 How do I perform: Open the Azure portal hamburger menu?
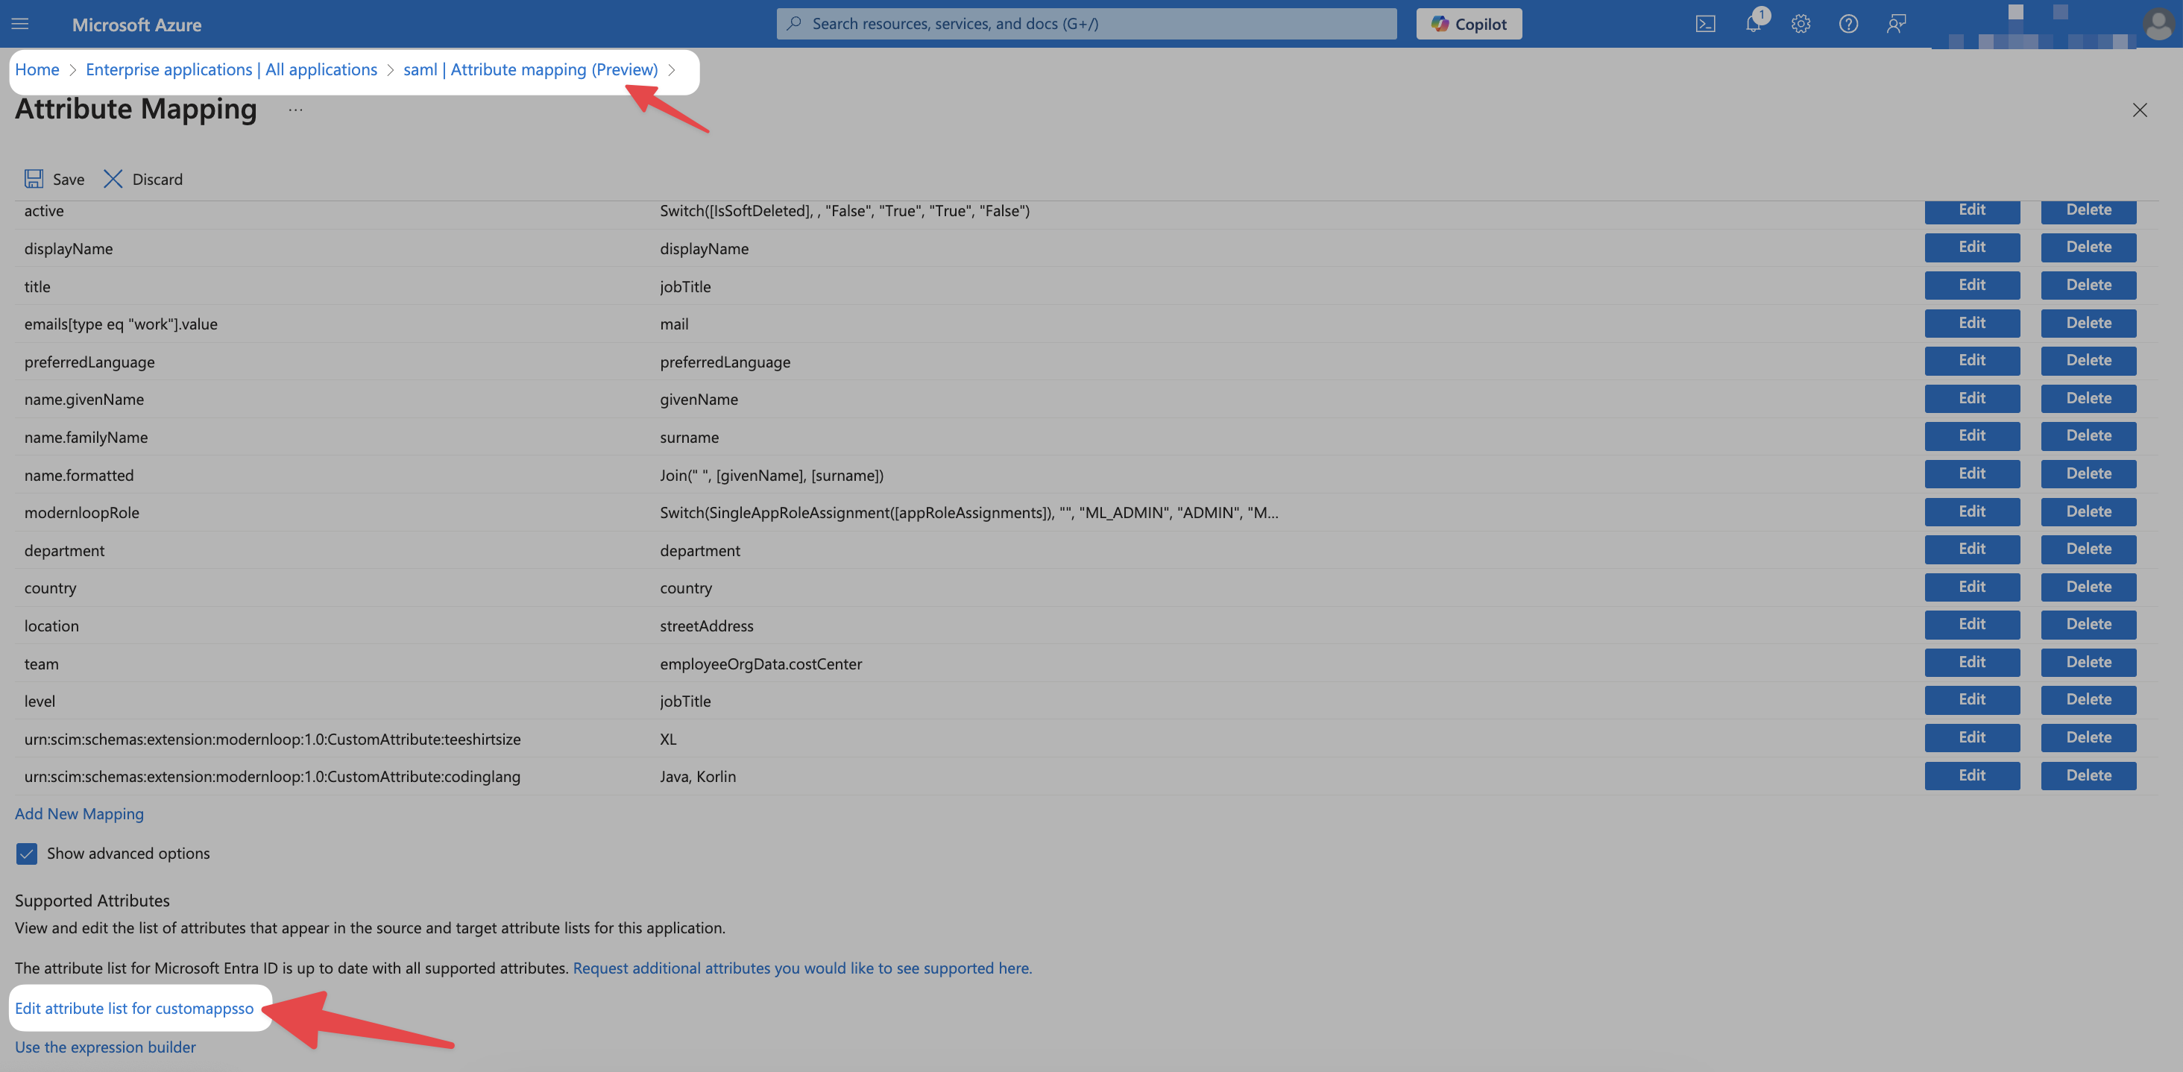click(20, 24)
